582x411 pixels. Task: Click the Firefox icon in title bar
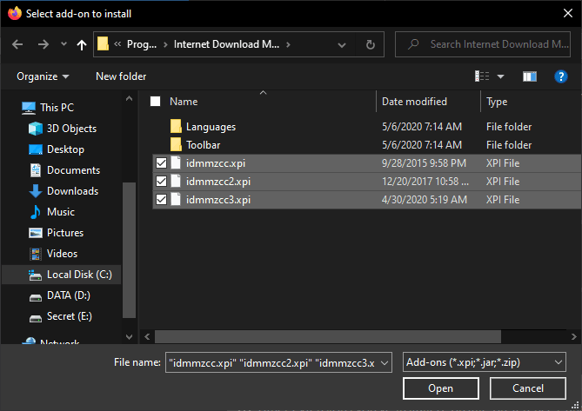[15, 13]
